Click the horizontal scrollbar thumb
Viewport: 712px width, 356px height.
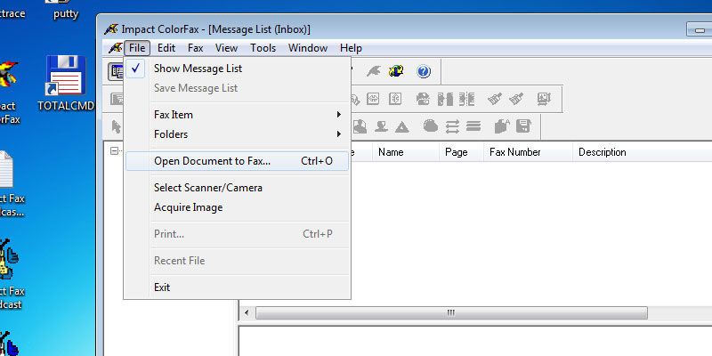[449, 313]
